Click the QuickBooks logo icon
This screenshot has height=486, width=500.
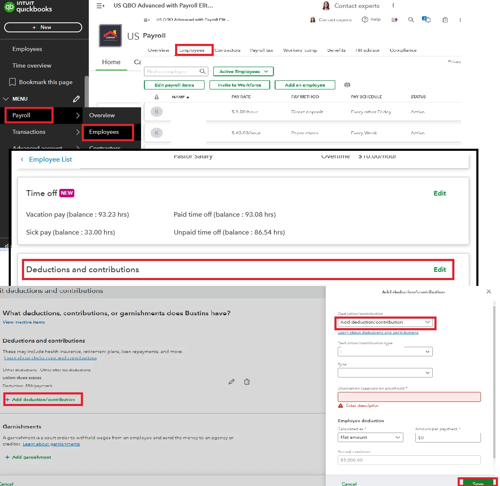point(9,7)
